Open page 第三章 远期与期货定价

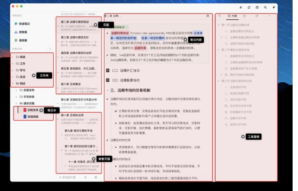point(76,36)
